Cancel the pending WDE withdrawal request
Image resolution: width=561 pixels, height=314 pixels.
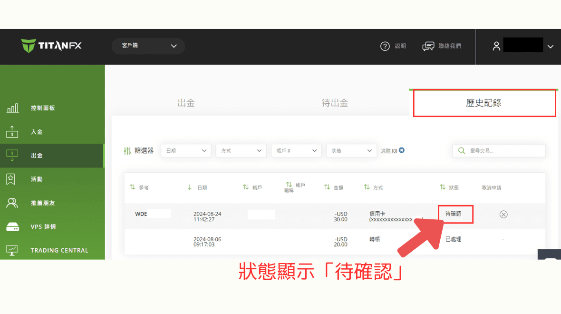point(503,215)
